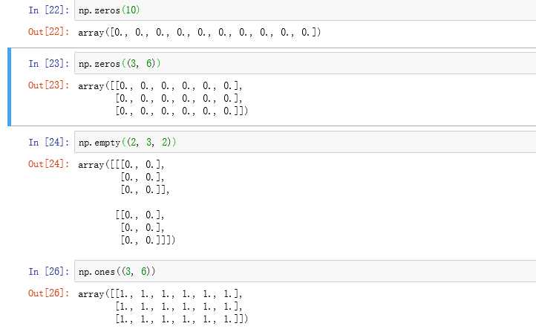This screenshot has height=332, width=536.
Task: Click the second block of Out[24] array
Action: (146, 228)
